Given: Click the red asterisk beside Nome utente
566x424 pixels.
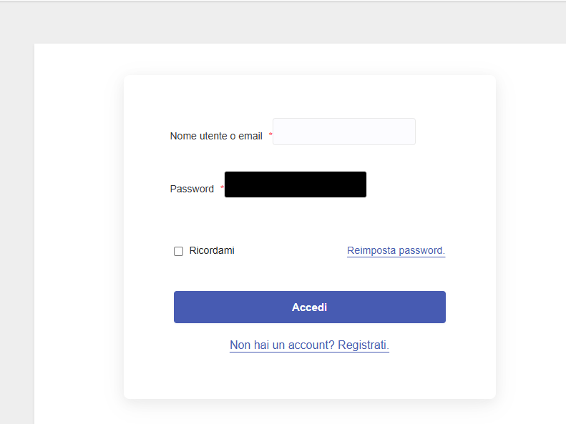Looking at the screenshot, I should click(270, 135).
